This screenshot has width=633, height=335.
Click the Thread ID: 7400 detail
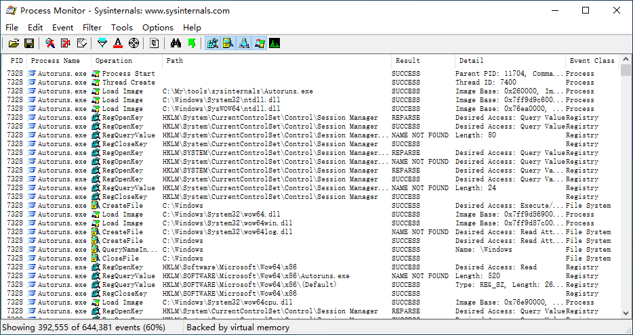[x=486, y=83]
